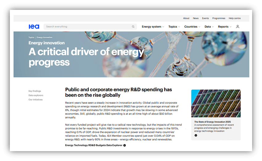
Task: Open the Countries dropdown menu
Action: 192,27
